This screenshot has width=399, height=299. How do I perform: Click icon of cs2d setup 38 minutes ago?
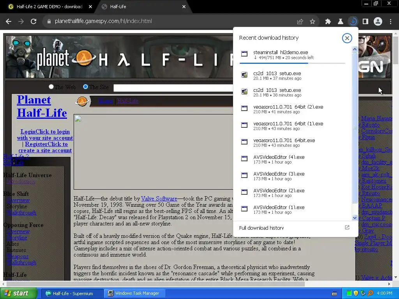point(244,91)
